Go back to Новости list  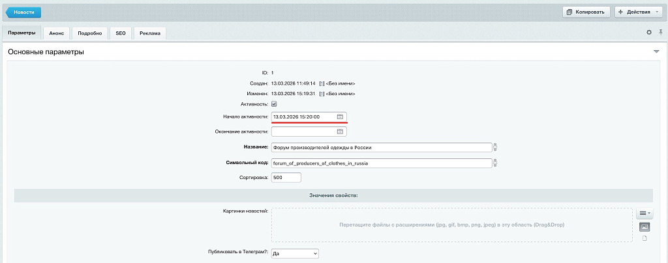point(24,12)
